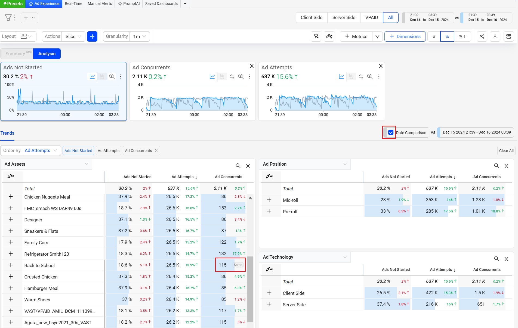Open the three-dot menu on Ads Not Started card

(x=121, y=76)
